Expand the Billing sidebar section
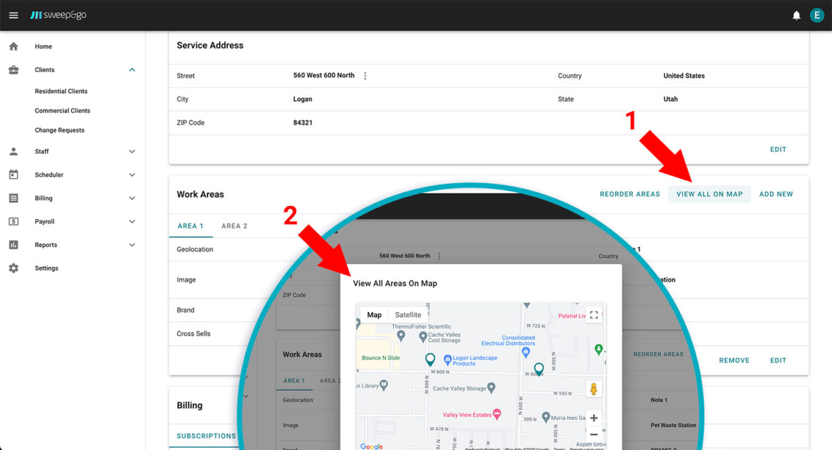This screenshot has height=450, width=832. pos(132,198)
